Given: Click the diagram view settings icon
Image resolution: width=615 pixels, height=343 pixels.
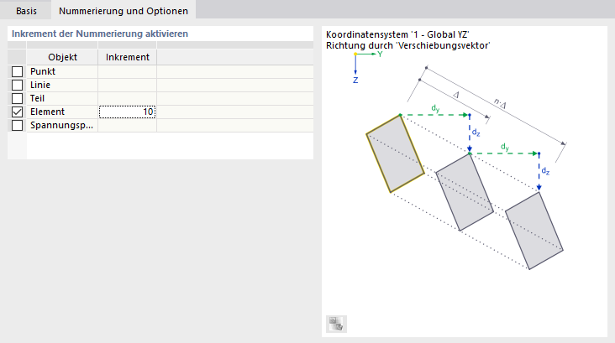Looking at the screenshot, I should click(x=336, y=324).
